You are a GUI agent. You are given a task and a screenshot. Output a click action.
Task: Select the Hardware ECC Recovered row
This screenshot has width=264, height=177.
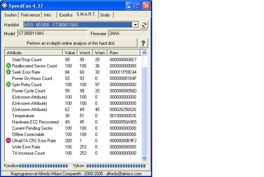pos(73,122)
